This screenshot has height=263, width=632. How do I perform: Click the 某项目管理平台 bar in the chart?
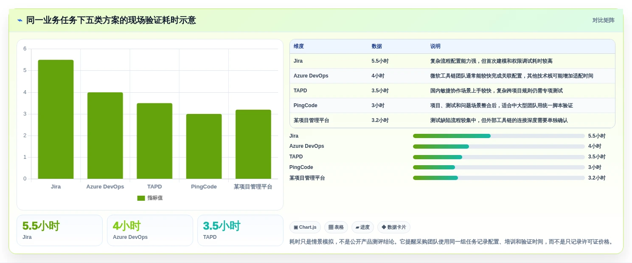(253, 144)
